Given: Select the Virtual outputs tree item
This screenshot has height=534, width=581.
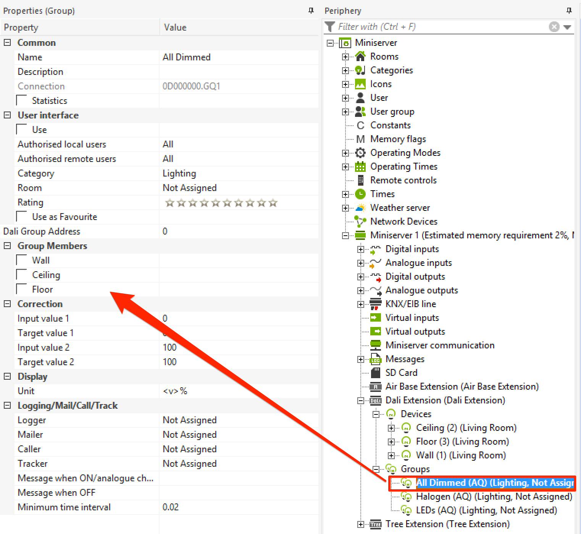Looking at the screenshot, I should coord(415,332).
